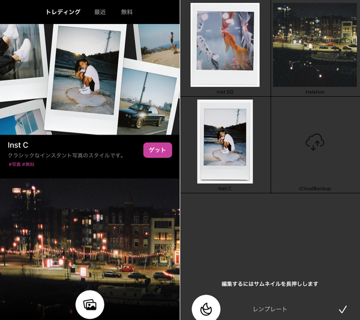Image resolution: width=360 pixels, height=320 pixels.
Task: Tap the polaroid showing white sneakers
Action: pos(22,62)
